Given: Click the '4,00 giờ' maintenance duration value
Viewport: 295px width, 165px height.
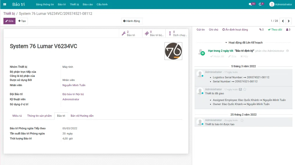Looking at the screenshot, I should tap(67, 139).
